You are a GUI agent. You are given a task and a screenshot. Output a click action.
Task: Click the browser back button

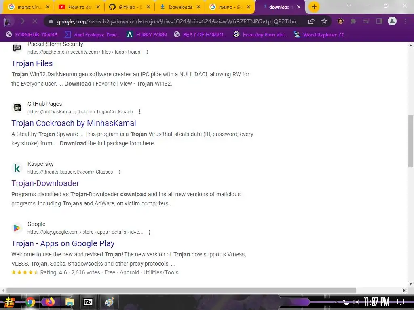pyautogui.click(x=8, y=21)
